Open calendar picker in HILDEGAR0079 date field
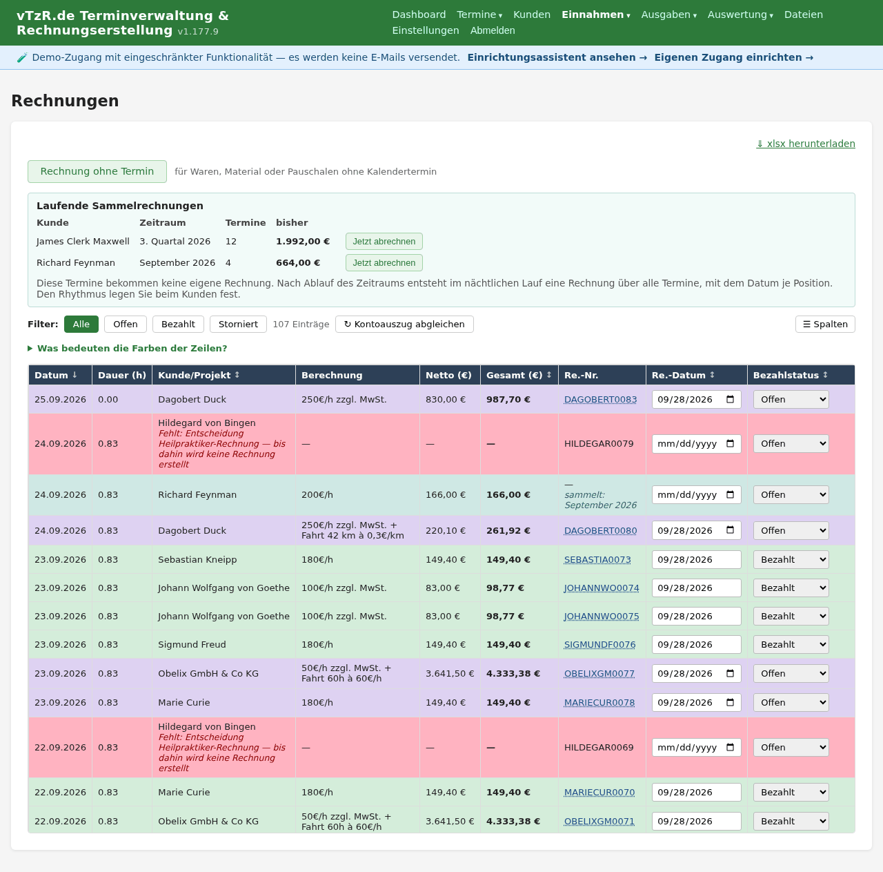Screen dimensions: 883x872 tap(731, 444)
